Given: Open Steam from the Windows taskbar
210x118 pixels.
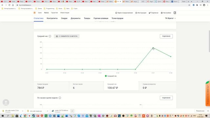Looking at the screenshot, I should pyautogui.click(x=33, y=116).
